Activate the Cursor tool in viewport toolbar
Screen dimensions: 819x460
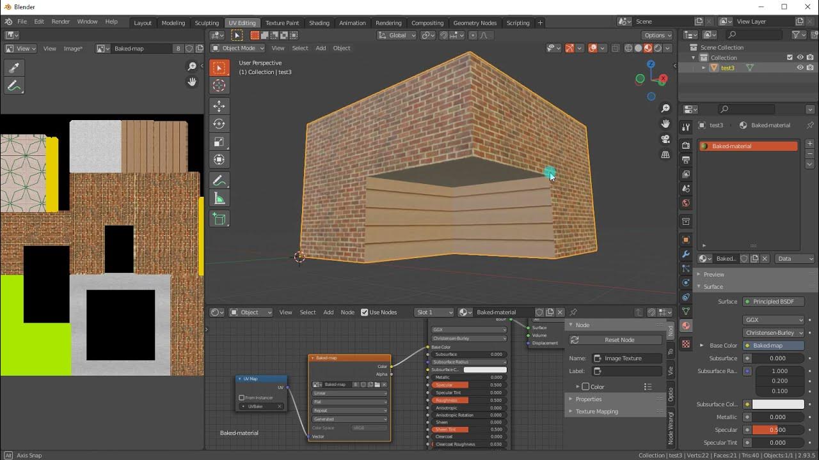tap(219, 86)
